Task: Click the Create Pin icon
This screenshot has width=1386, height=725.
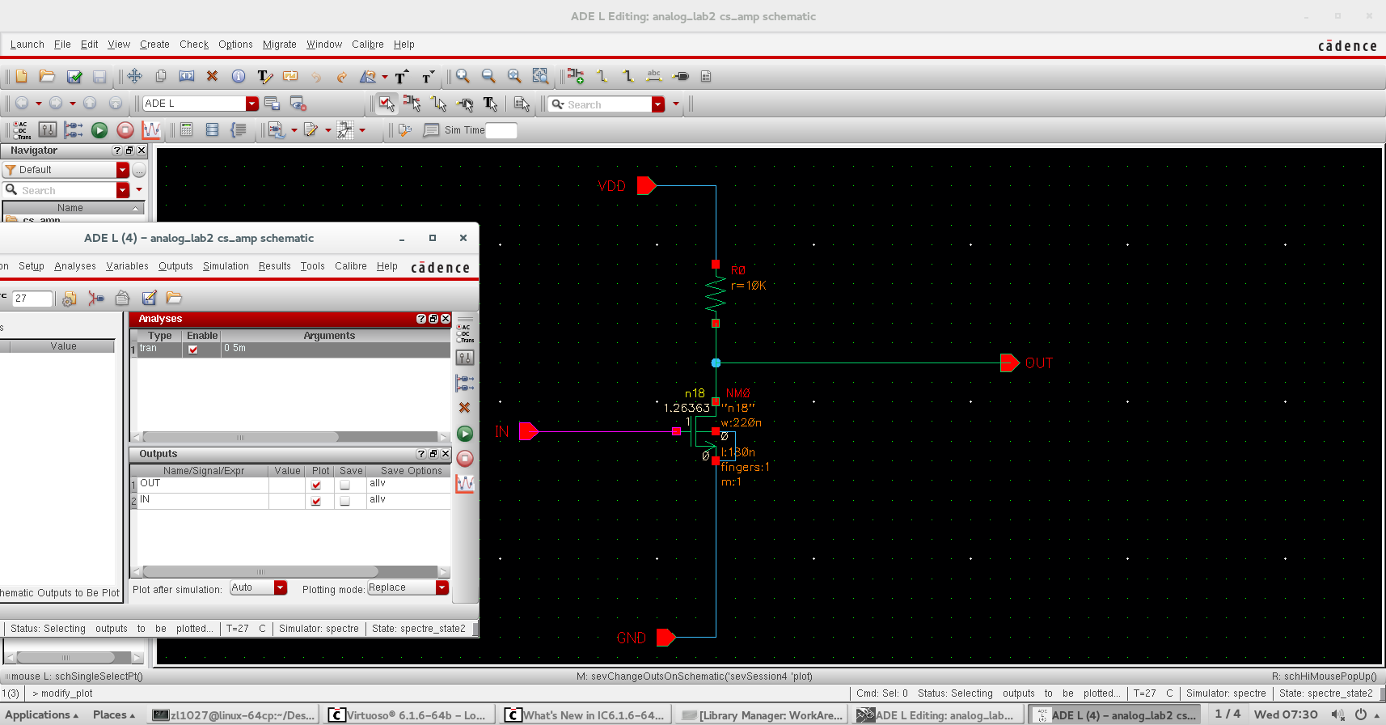Action: (x=681, y=76)
